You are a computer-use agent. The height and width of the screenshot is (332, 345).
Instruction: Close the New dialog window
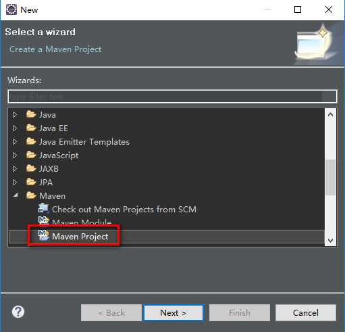coord(329,9)
